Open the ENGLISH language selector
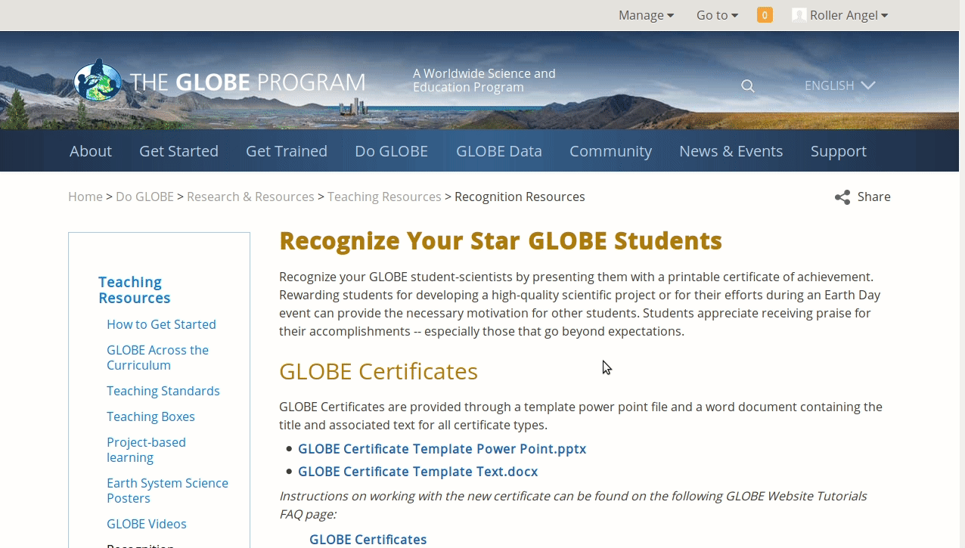 [x=839, y=85]
